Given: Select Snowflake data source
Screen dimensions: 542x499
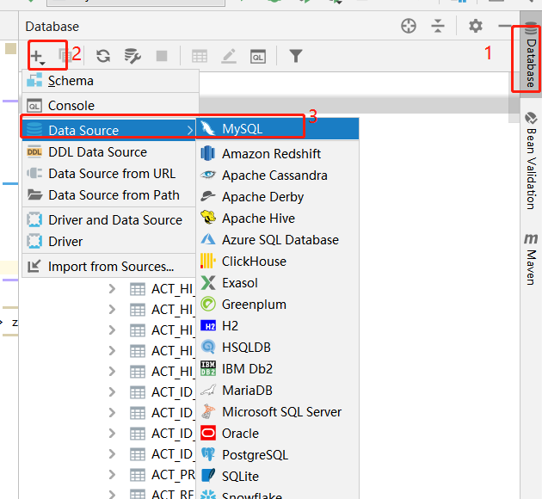Looking at the screenshot, I should coord(278,494).
